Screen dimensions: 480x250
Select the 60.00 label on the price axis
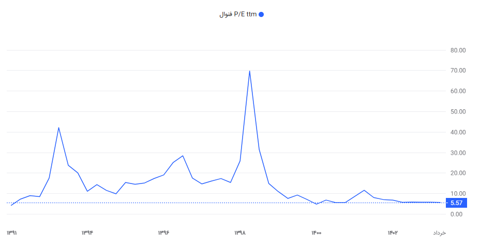pos(458,91)
